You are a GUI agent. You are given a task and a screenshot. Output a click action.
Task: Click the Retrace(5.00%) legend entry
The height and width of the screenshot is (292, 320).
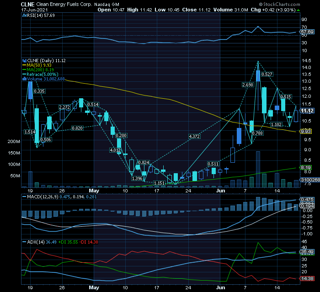[x=40, y=74]
